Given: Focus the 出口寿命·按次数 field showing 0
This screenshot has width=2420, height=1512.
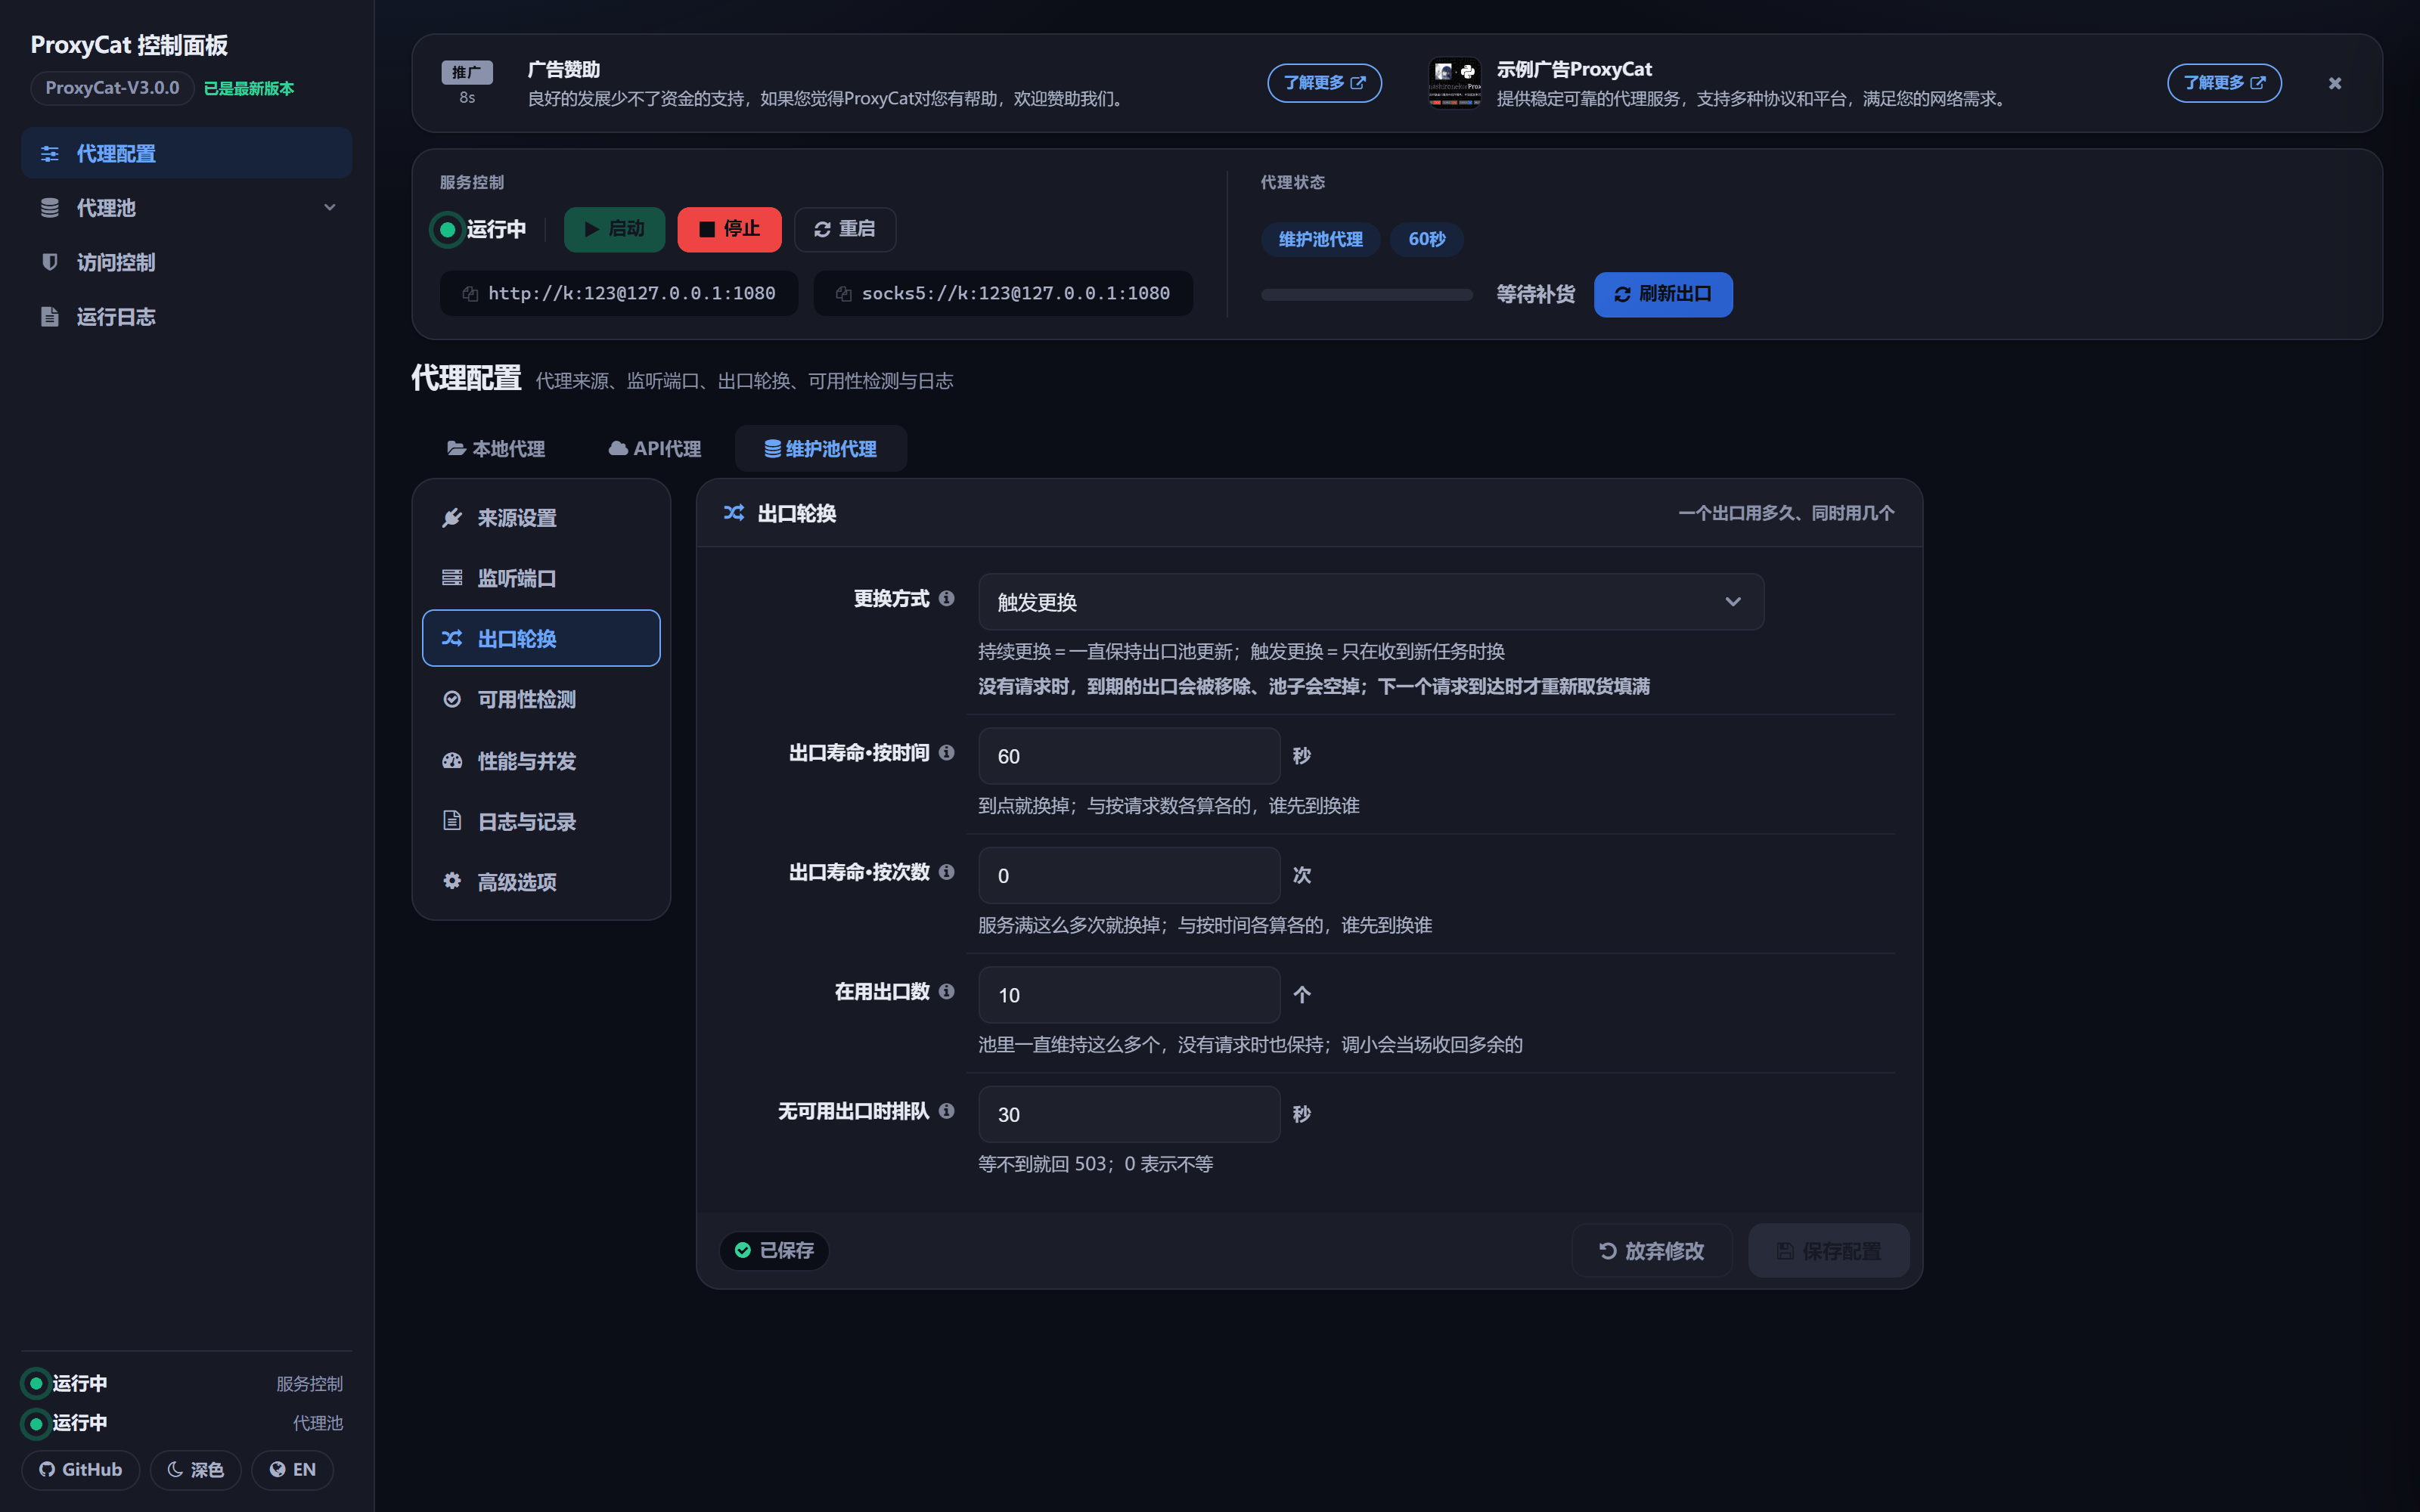Looking at the screenshot, I should (1129, 875).
